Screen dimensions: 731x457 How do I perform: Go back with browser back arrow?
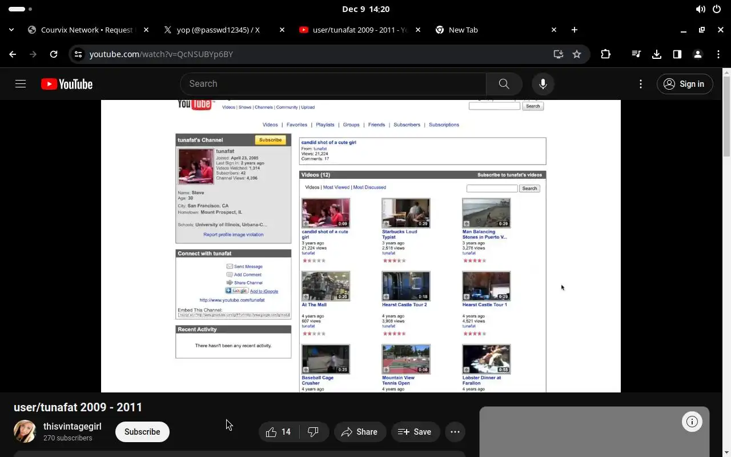[x=13, y=54]
